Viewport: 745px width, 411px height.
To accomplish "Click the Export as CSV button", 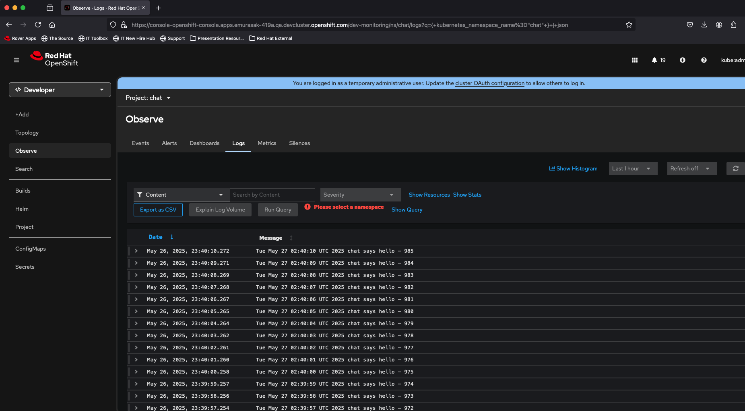I will (158, 210).
